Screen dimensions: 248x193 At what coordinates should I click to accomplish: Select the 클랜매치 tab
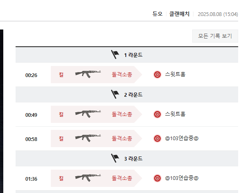[179, 14]
